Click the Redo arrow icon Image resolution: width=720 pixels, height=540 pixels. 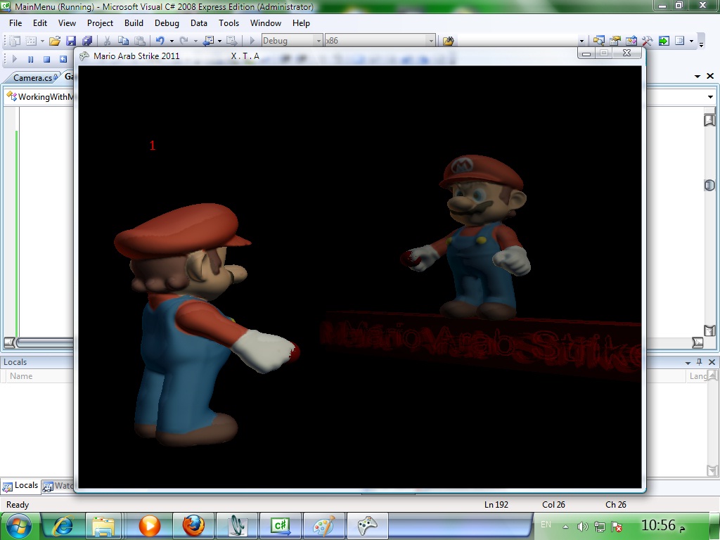click(184, 41)
